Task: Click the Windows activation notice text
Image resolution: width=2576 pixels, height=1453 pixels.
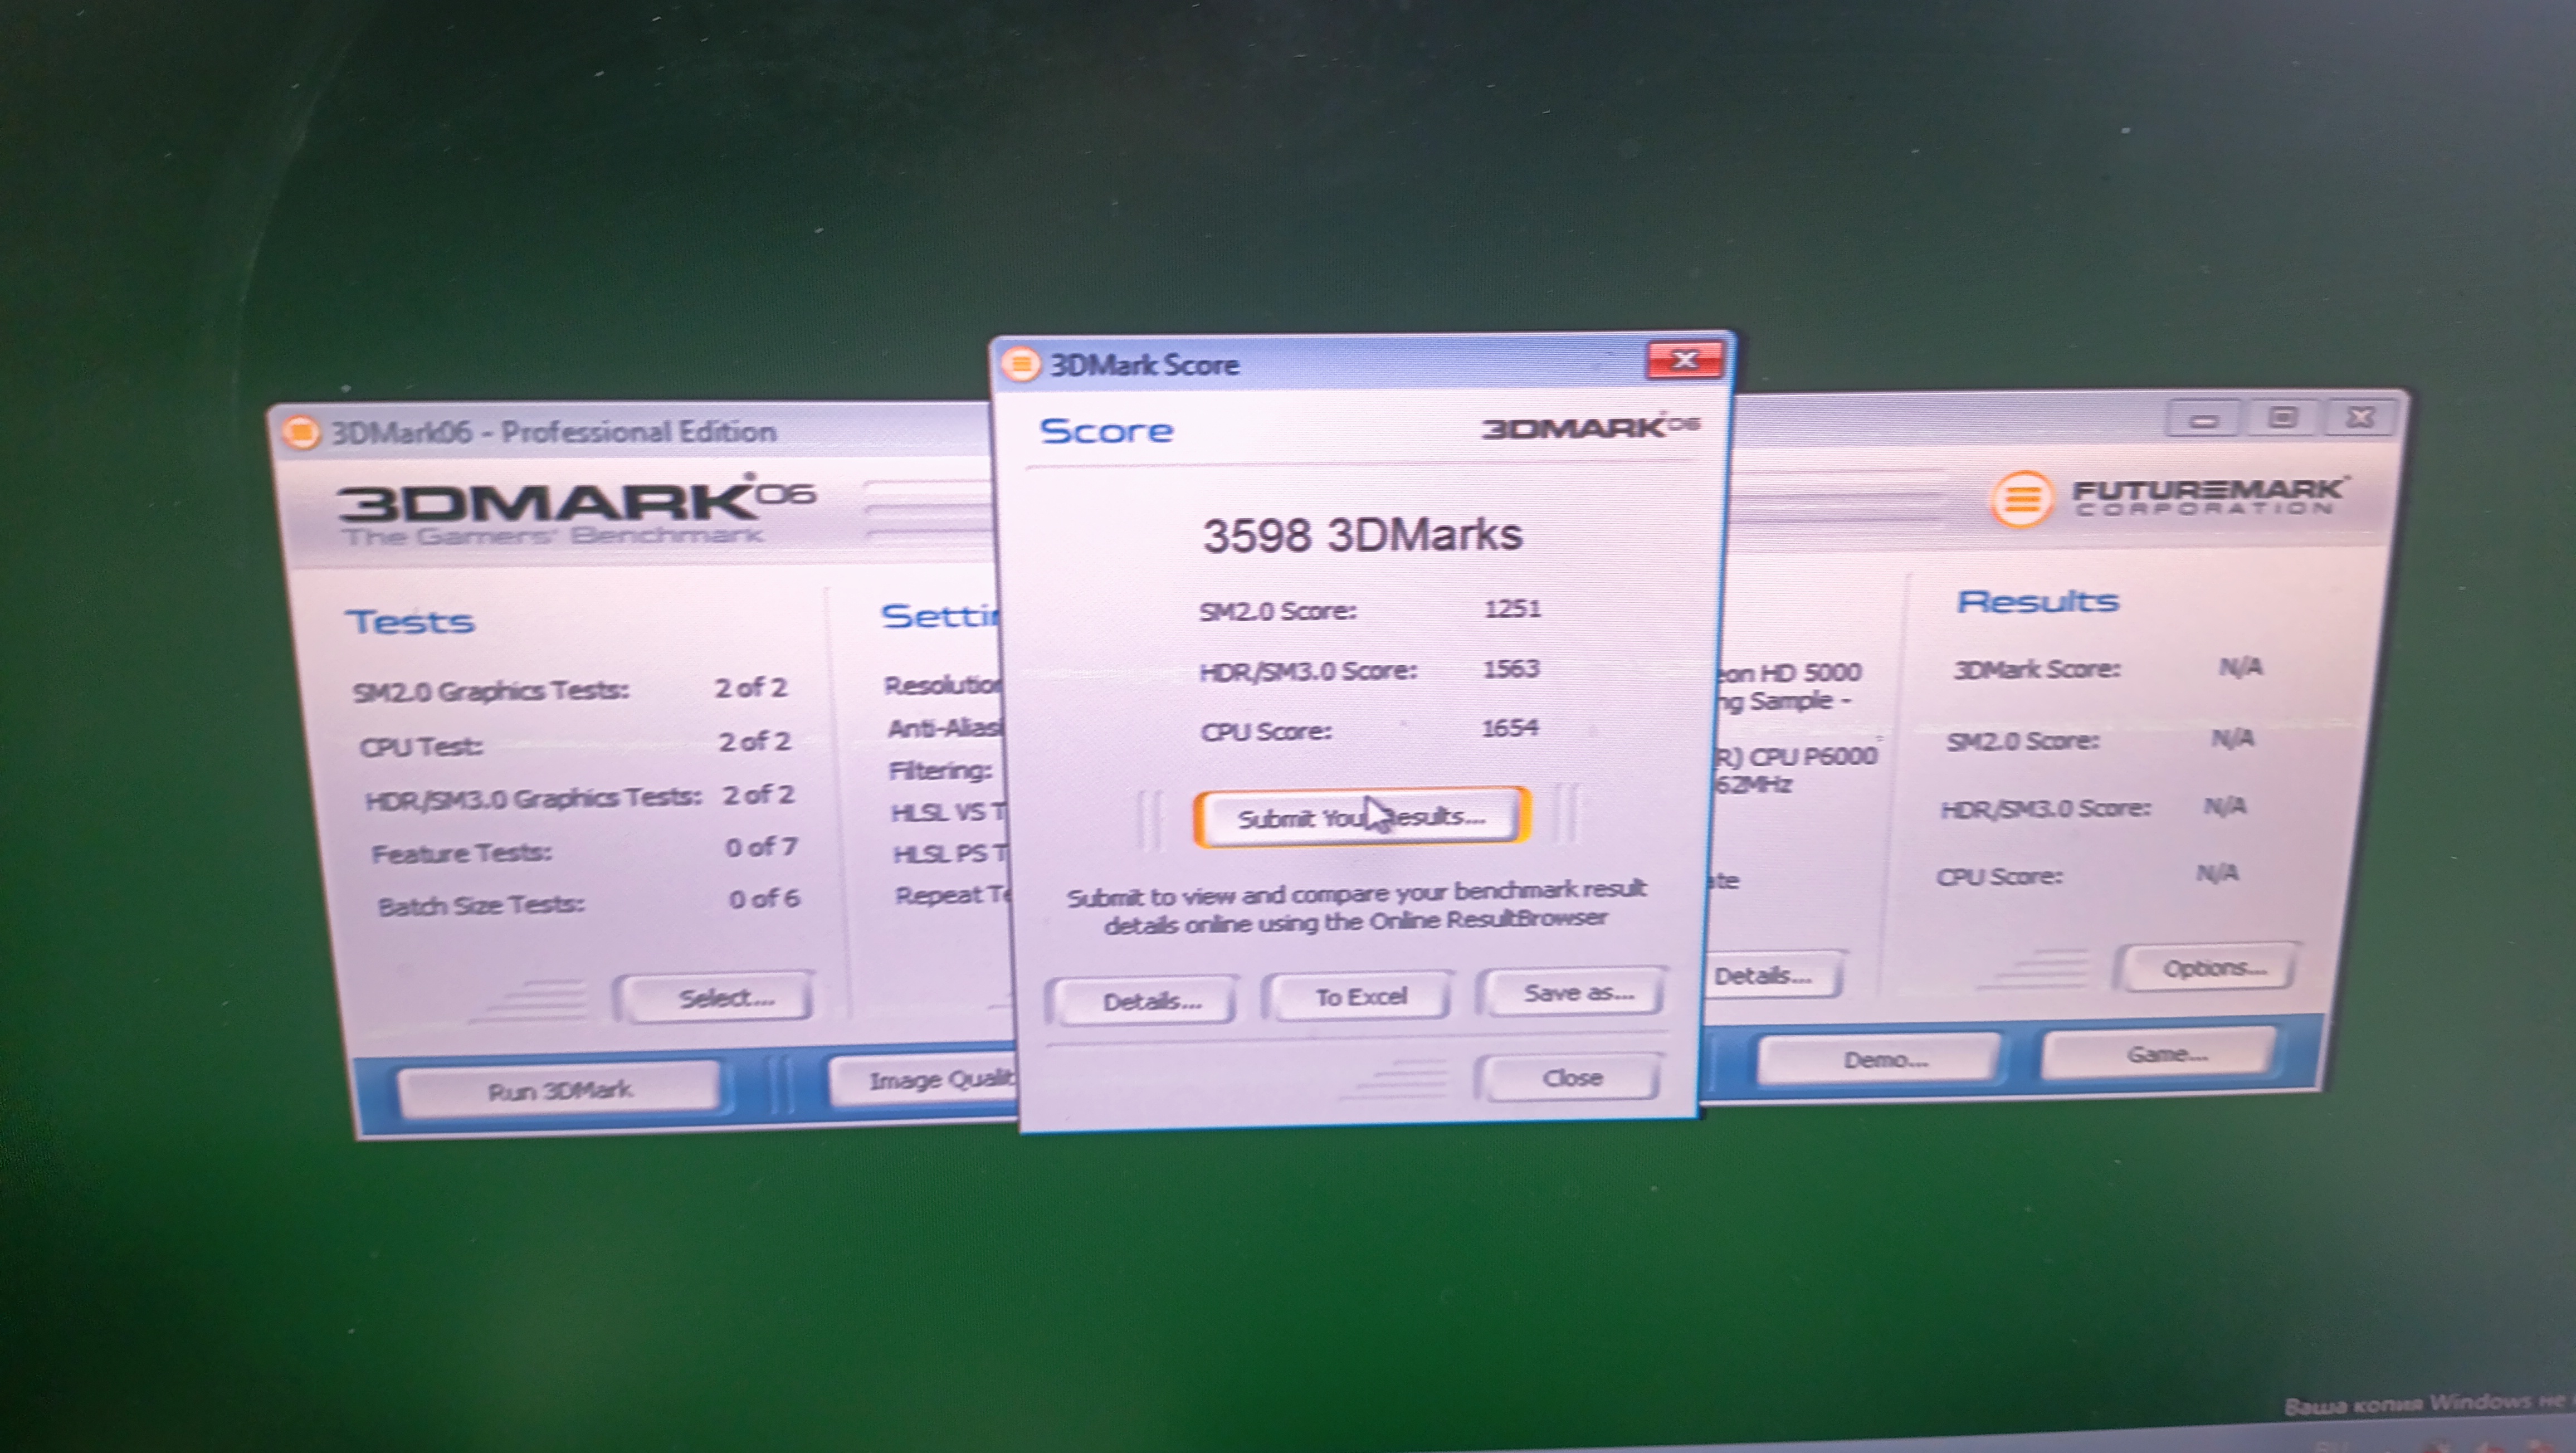Action: point(2430,1405)
